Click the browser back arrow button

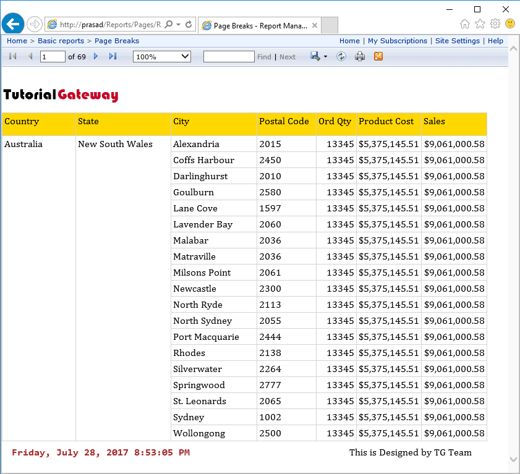point(13,24)
